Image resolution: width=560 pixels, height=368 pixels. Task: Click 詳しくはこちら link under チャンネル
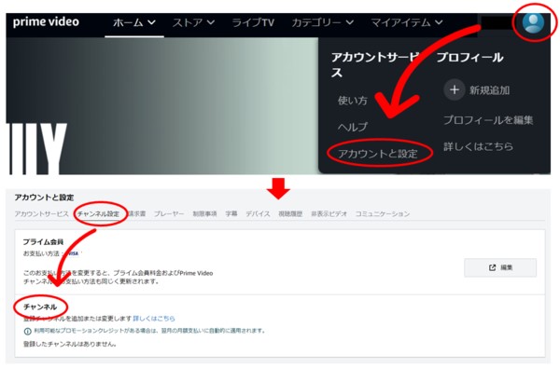pos(154,319)
